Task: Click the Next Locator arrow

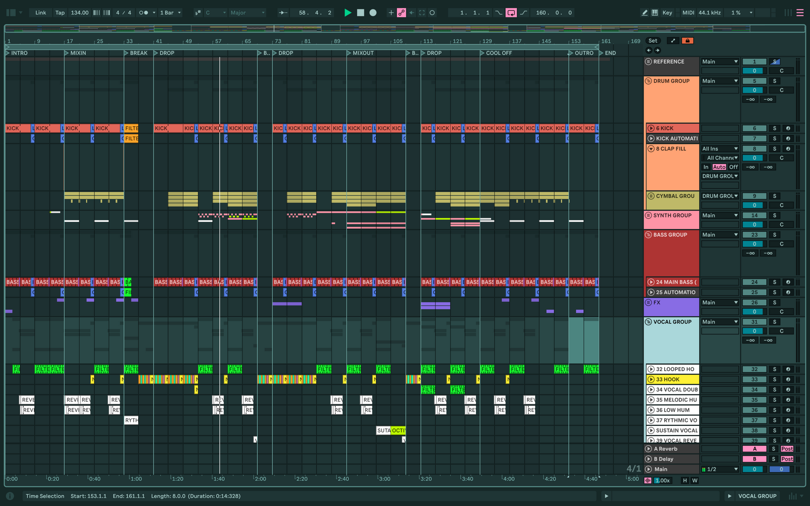Action: tap(657, 50)
